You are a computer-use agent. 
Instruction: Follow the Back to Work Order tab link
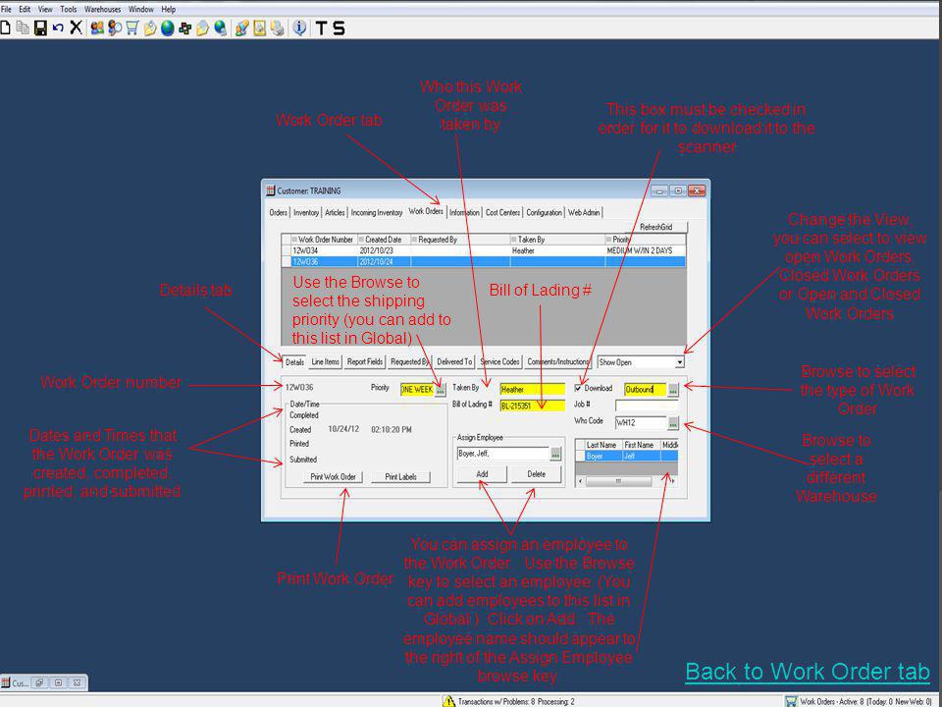(808, 672)
